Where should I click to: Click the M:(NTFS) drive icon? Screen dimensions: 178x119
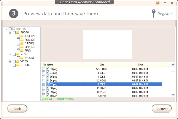(x=14, y=29)
